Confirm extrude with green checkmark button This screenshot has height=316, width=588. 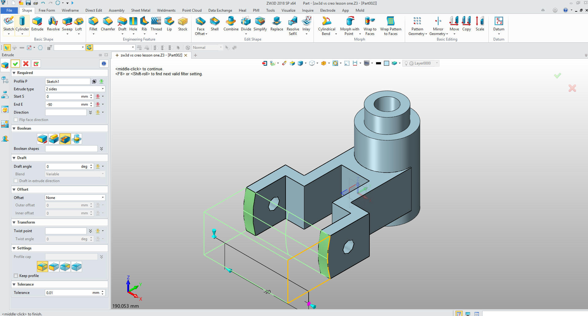15,64
